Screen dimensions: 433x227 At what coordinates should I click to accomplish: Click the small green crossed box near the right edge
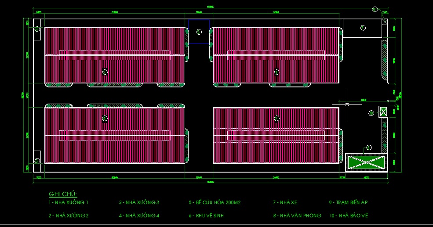[383, 112]
